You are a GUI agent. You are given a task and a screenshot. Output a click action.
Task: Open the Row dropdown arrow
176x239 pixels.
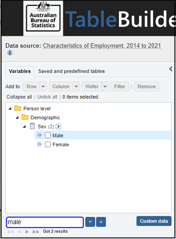[x=43, y=86]
